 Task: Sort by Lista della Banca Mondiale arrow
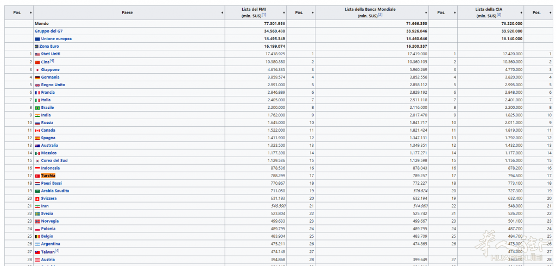click(425, 12)
